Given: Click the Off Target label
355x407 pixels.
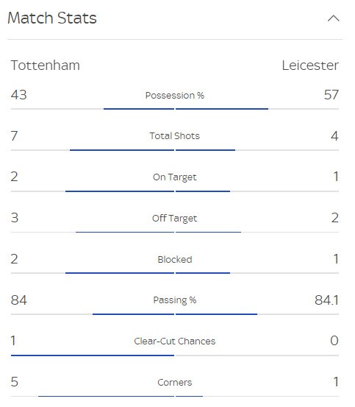Looking at the screenshot, I should point(175,218).
